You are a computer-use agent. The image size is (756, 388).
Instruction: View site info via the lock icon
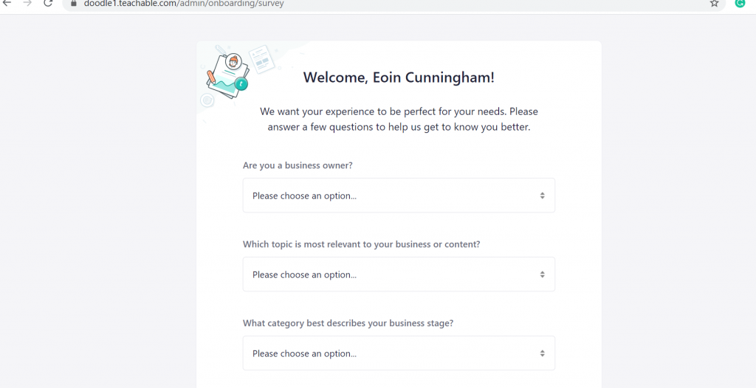[74, 3]
